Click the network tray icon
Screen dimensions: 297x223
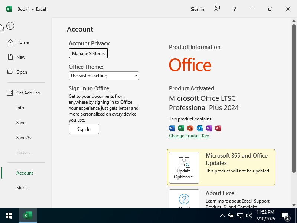[x=240, y=216]
